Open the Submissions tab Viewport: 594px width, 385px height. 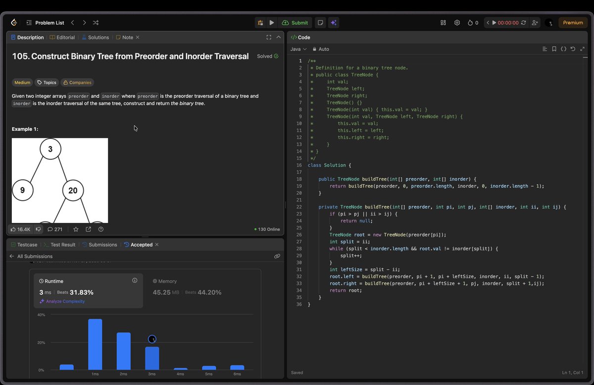click(102, 244)
